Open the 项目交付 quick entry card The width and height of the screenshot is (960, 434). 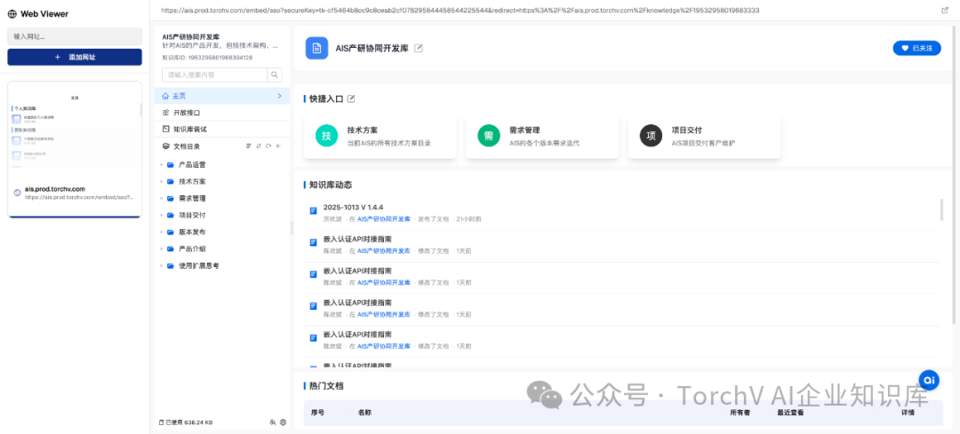click(705, 137)
